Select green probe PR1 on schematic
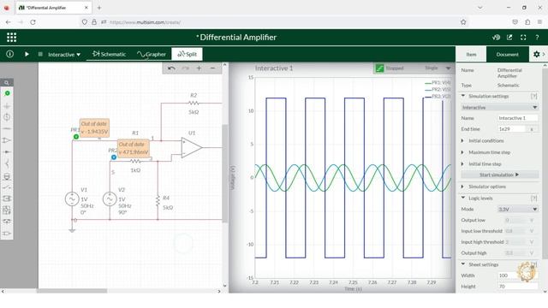The width and height of the screenshot is (548, 308). pos(76,137)
